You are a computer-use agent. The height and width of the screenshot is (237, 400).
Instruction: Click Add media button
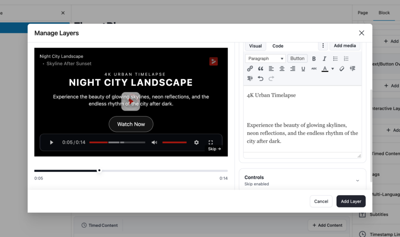click(x=345, y=46)
